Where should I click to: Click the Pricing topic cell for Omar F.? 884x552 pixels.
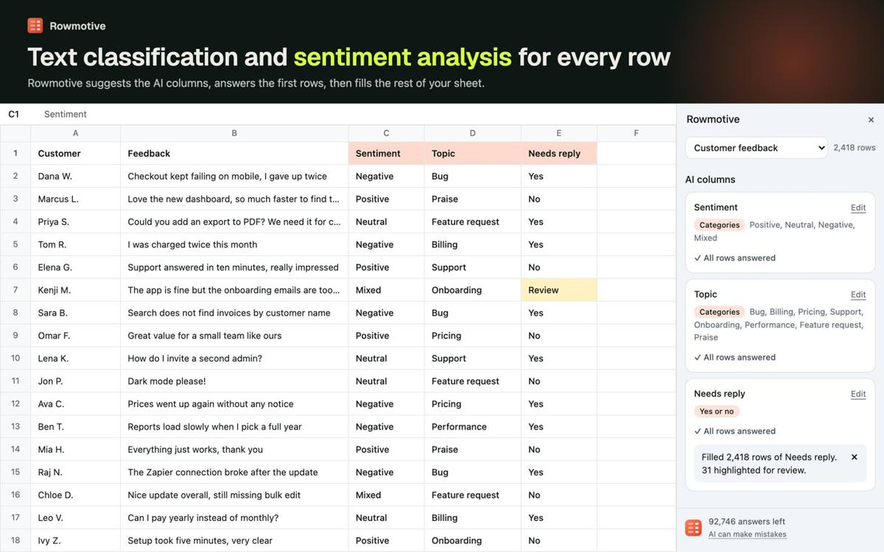(472, 336)
